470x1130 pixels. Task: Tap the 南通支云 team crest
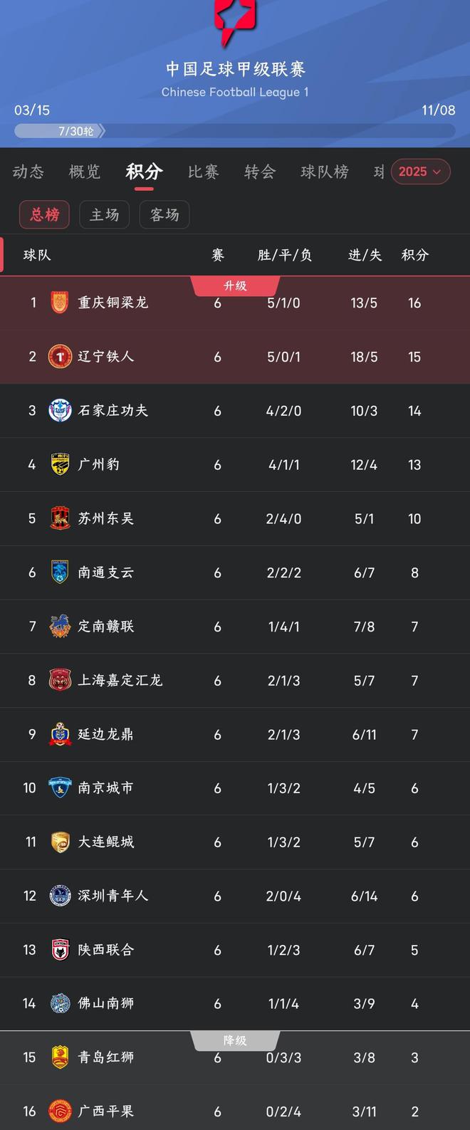coord(60,572)
